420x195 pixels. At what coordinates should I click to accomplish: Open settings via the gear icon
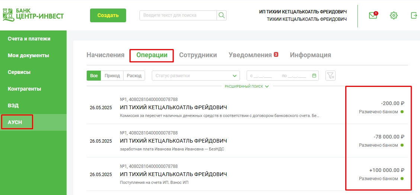point(394,16)
